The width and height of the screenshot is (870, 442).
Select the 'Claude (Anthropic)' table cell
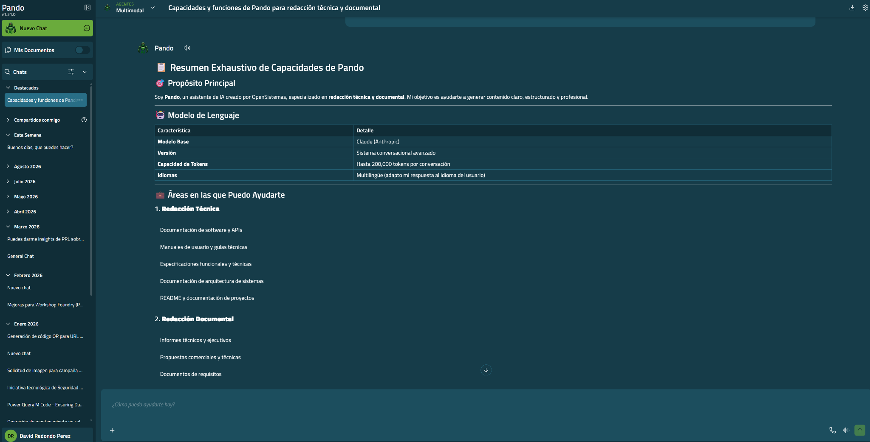592,142
